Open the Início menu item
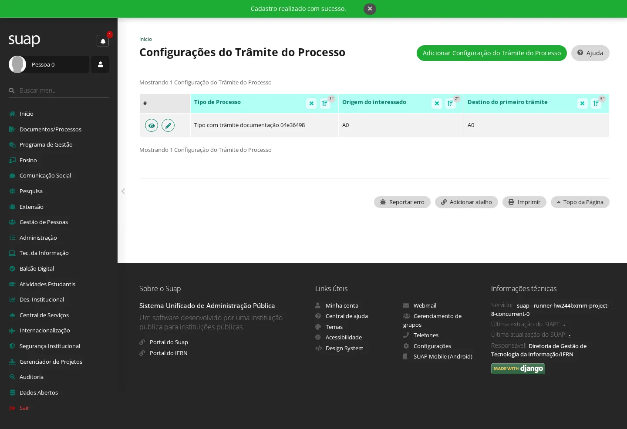Image resolution: width=627 pixels, height=429 pixels. (59, 114)
